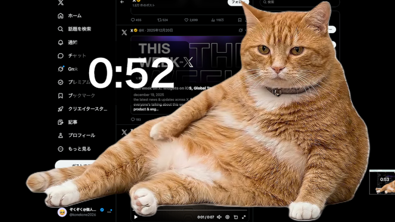395x222 pixels.
Task: Click the 0:53 preview thumbnail
Action: pyautogui.click(x=382, y=182)
